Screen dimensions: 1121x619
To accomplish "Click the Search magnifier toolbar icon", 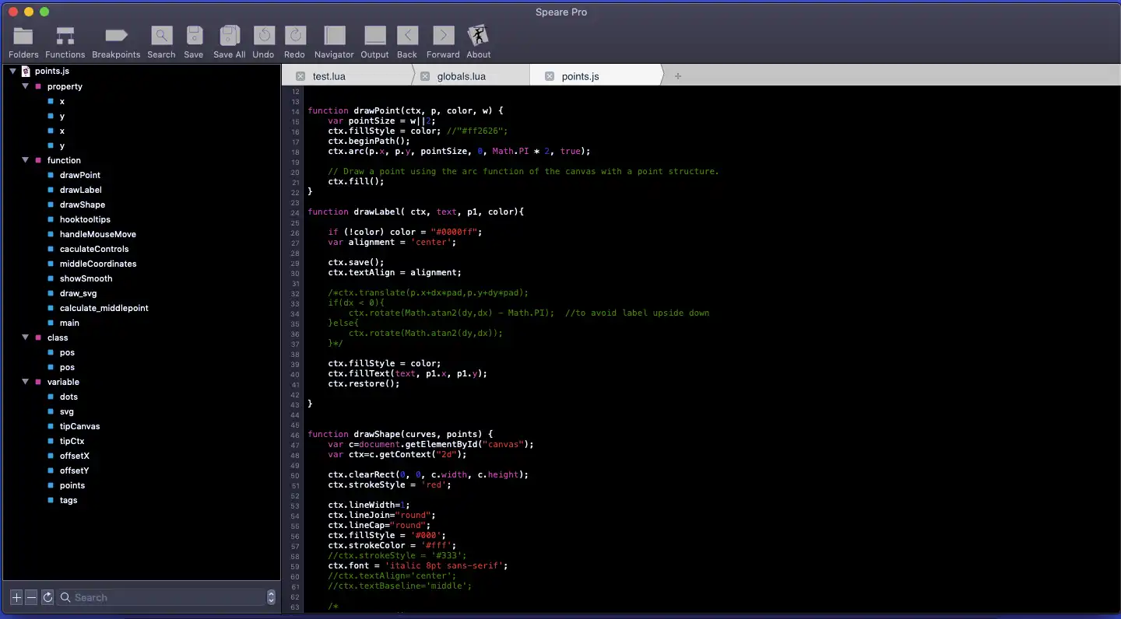I will 161,37.
